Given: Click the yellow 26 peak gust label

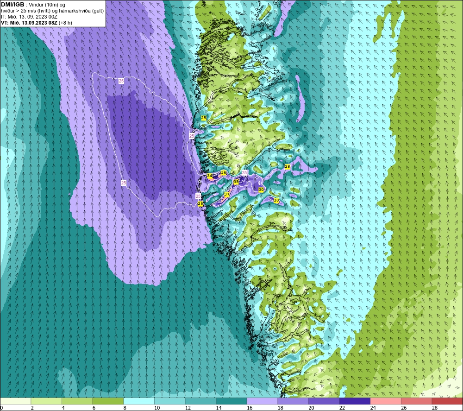Looking at the screenshot, I should click(x=200, y=203).
